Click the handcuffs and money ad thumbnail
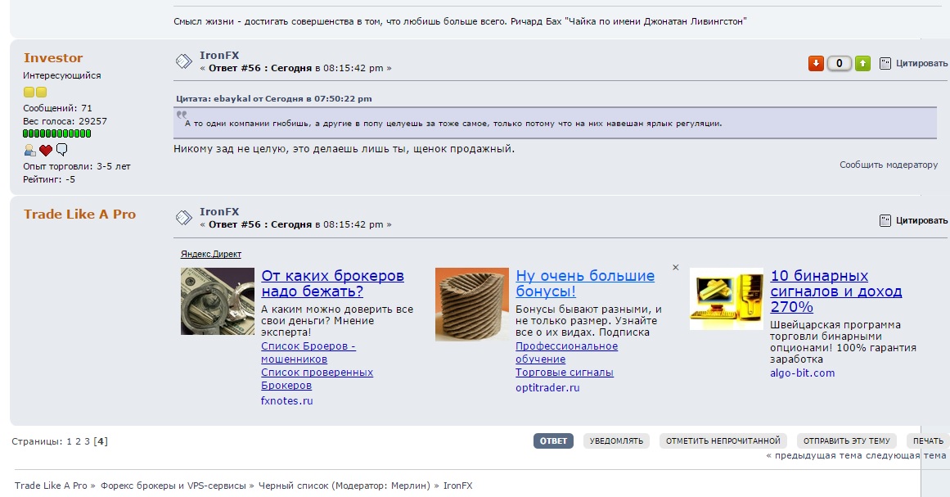This screenshot has height=497, width=950. [x=218, y=301]
